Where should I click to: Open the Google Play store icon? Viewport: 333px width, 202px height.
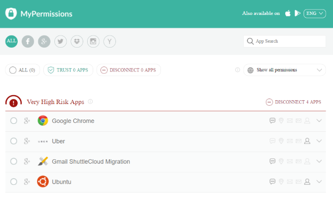coord(297,13)
